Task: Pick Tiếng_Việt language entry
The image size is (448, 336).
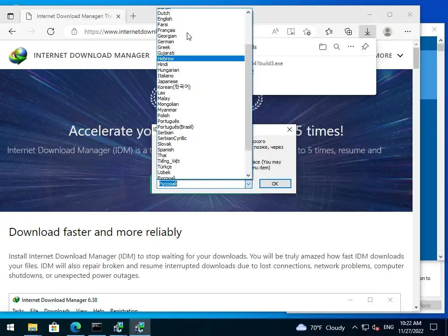Action: [x=201, y=161]
